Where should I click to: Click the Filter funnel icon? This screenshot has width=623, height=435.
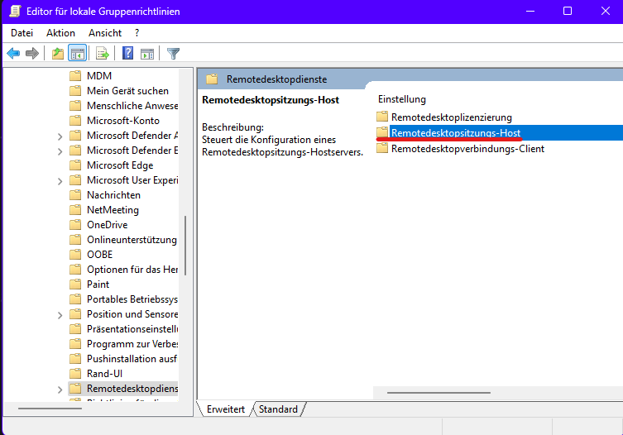pos(173,54)
